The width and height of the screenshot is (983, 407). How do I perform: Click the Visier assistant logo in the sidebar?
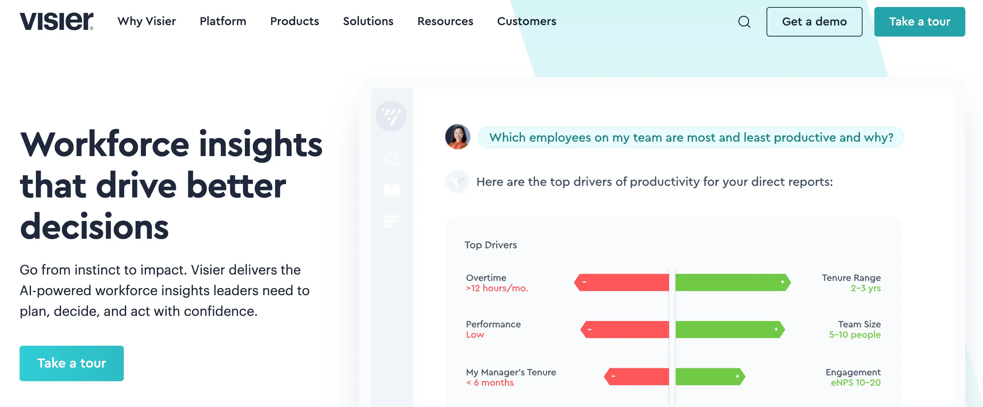coord(391,116)
